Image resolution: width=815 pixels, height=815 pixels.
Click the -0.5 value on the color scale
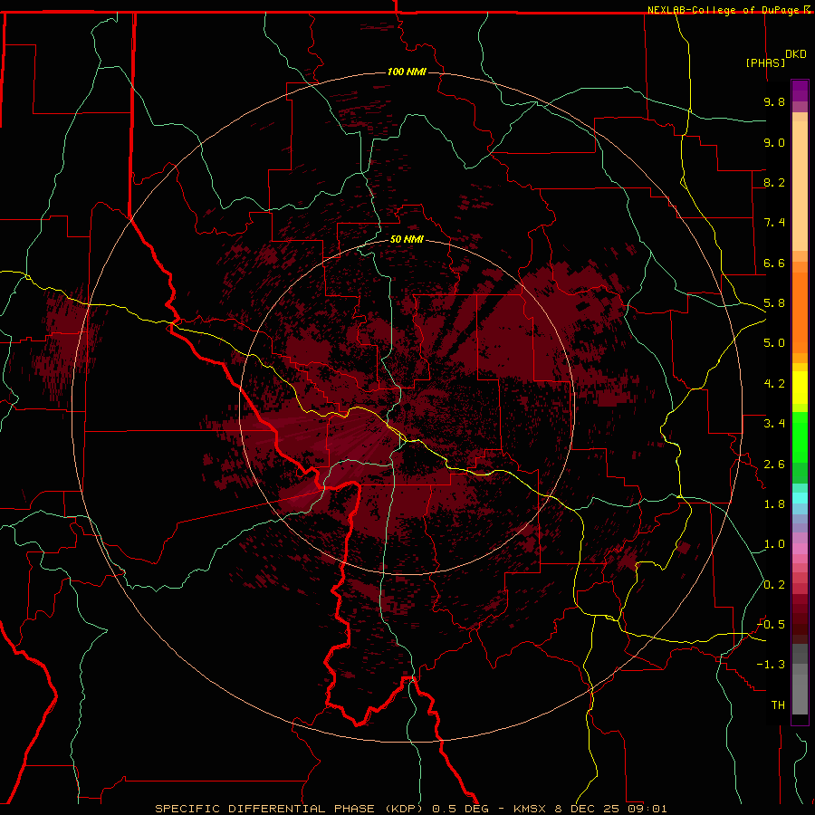click(772, 625)
